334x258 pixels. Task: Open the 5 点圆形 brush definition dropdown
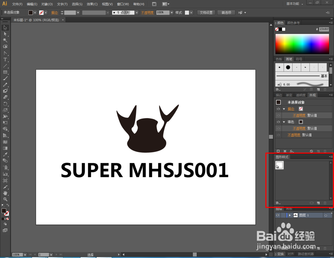[137, 13]
